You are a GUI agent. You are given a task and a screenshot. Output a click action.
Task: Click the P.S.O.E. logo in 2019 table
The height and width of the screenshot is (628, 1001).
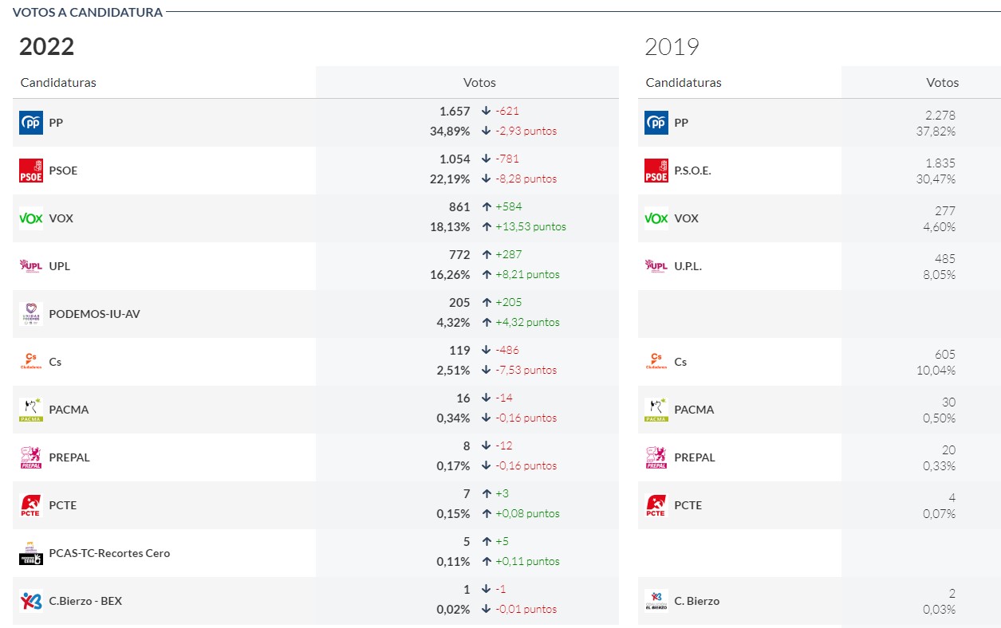point(656,171)
